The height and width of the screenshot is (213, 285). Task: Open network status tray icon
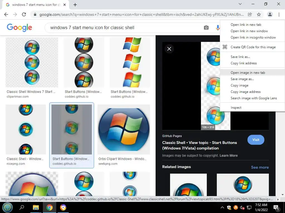tap(249, 207)
